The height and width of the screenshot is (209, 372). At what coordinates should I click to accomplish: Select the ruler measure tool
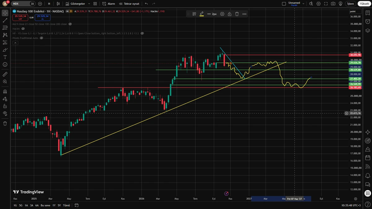coord(5,74)
